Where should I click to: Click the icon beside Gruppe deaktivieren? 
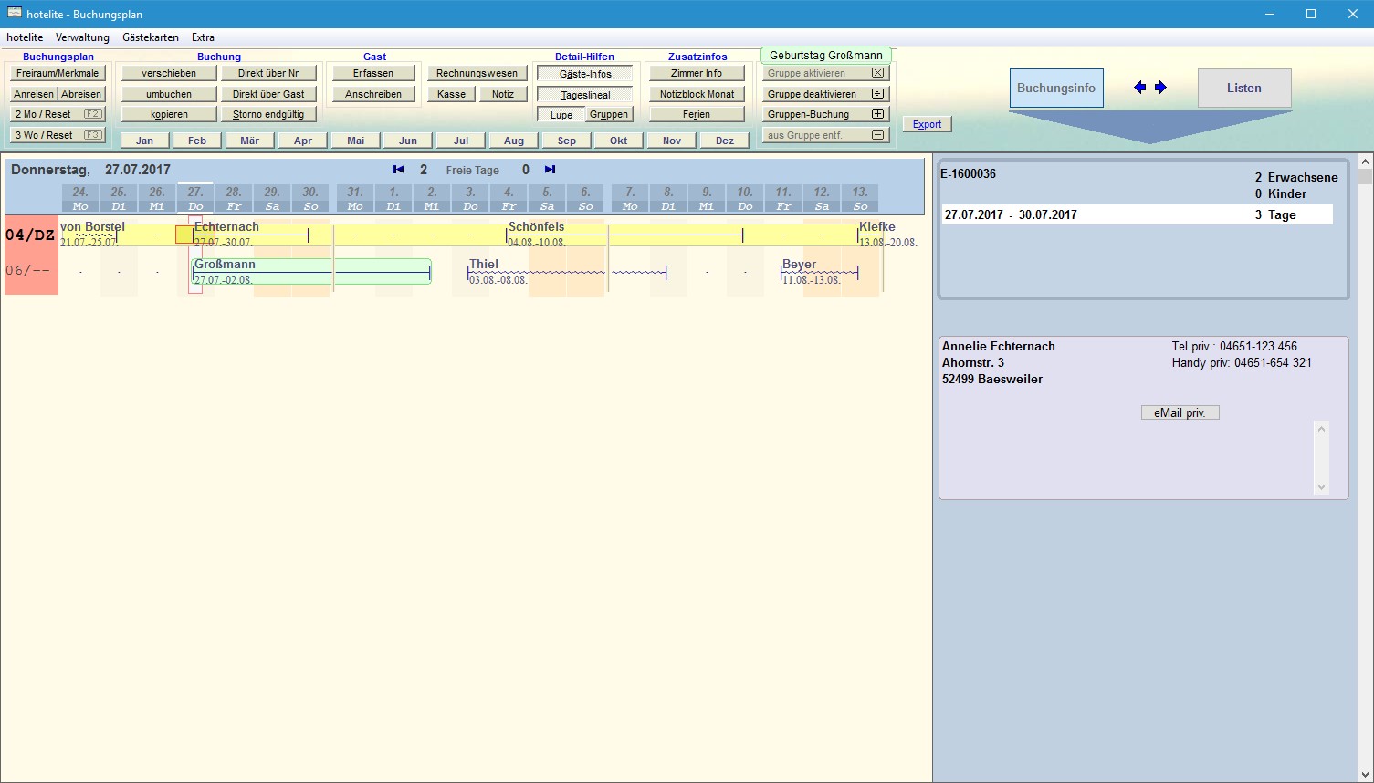pos(877,94)
